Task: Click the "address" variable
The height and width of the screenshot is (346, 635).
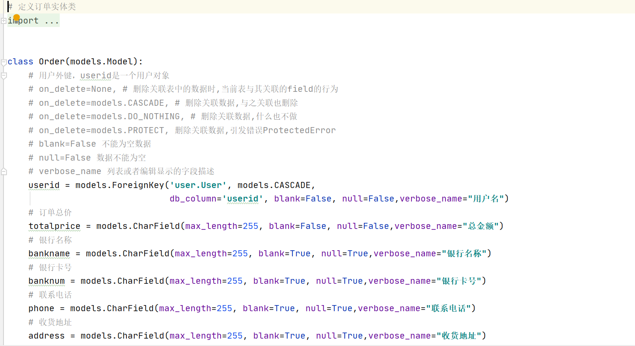Action: point(47,336)
